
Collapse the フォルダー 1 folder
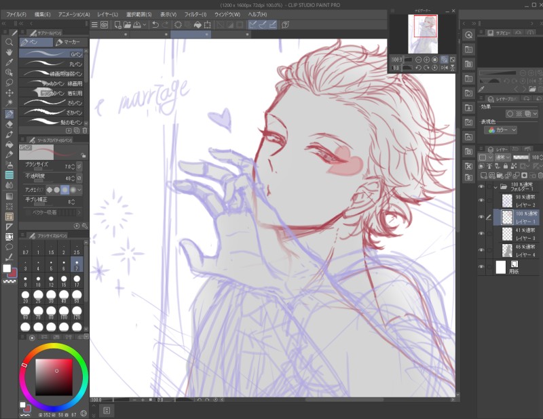pos(495,187)
